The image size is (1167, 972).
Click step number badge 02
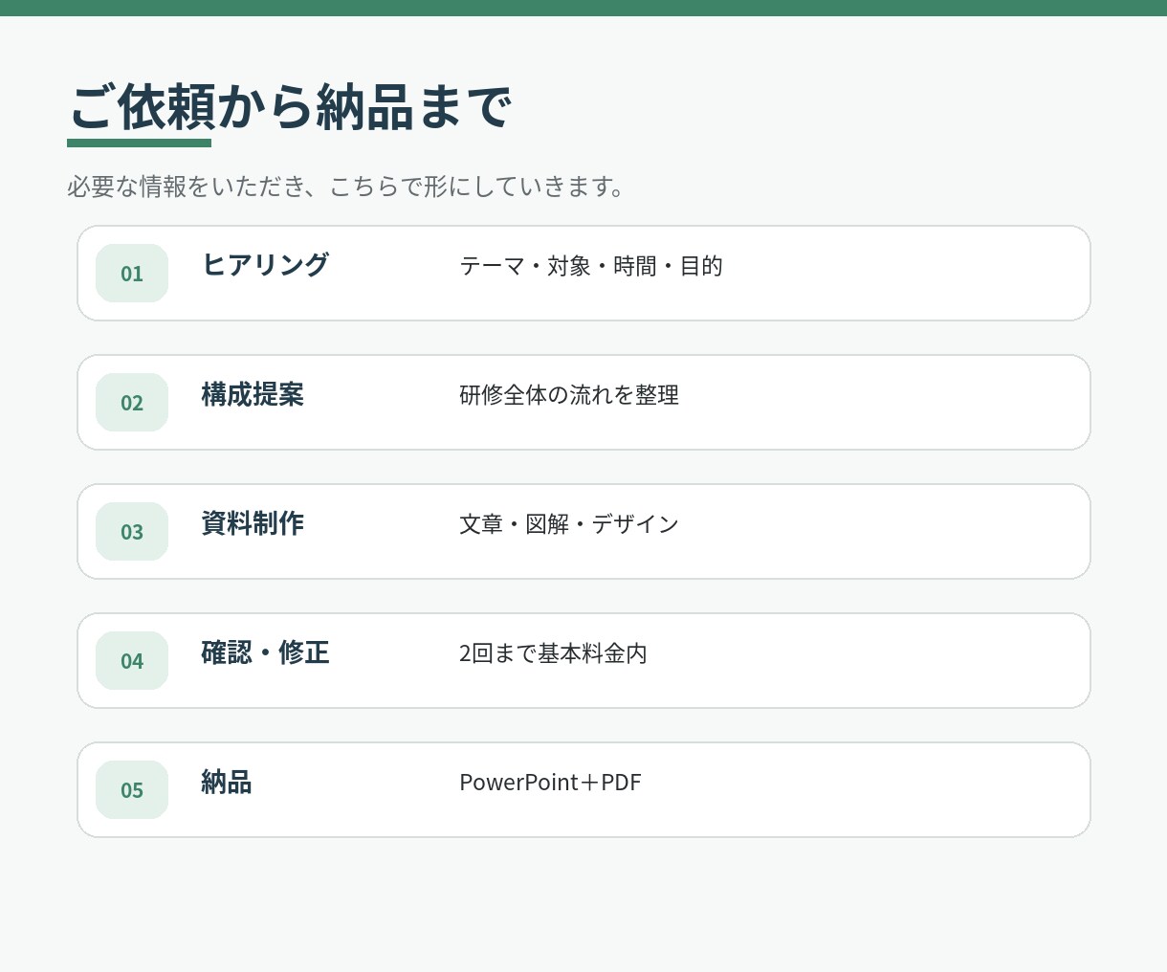132,403
